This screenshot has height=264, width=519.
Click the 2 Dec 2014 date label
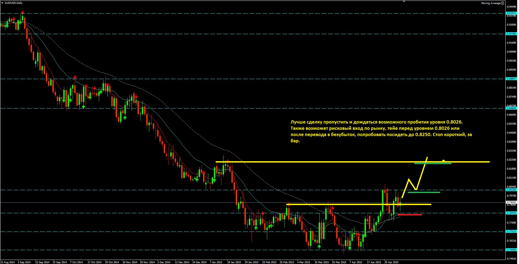pyautogui.click(x=164, y=262)
